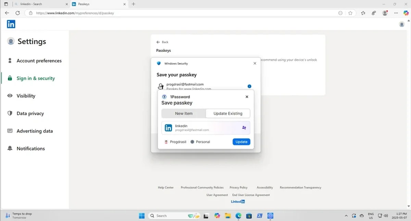This screenshot has height=221, width=411.
Task: Open the Edge favorites list icon
Action: 363,13
